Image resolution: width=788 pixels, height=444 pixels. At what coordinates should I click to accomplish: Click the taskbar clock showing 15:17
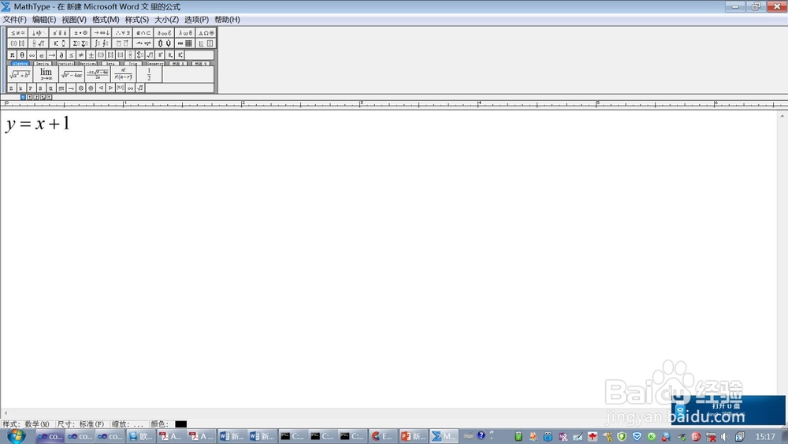[x=765, y=436]
